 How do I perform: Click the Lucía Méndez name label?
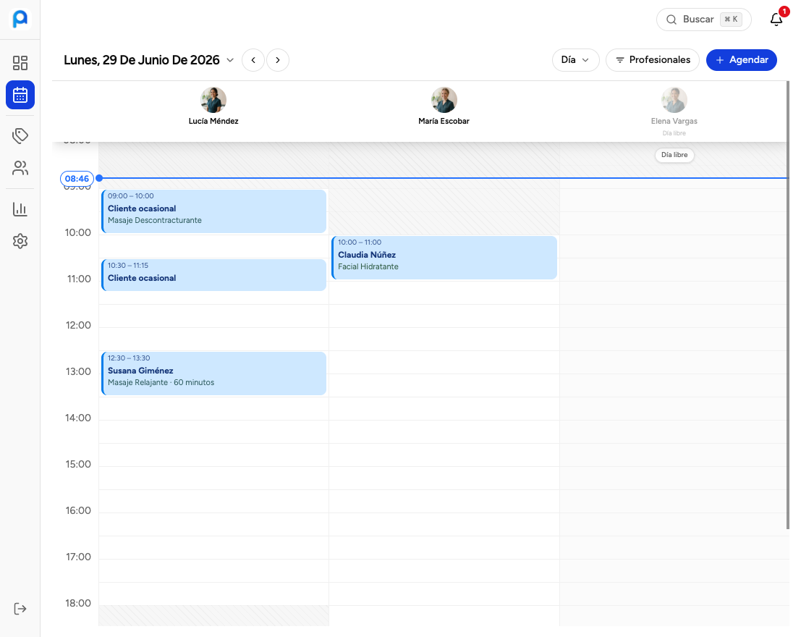click(x=213, y=121)
